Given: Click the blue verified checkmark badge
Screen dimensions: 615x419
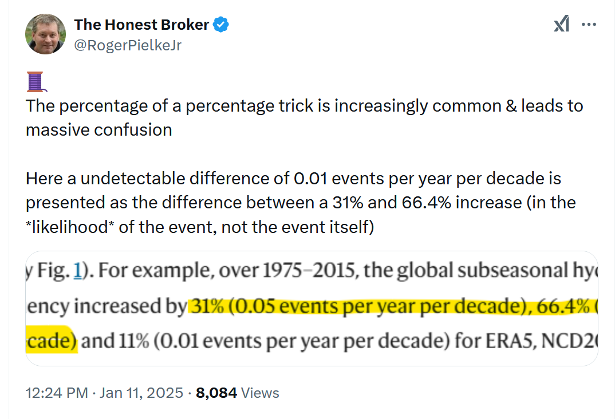Looking at the screenshot, I should tap(222, 25).
